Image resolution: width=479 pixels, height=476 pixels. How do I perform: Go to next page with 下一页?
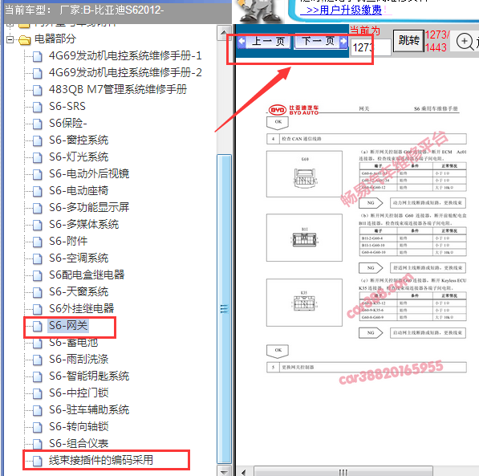click(x=321, y=41)
